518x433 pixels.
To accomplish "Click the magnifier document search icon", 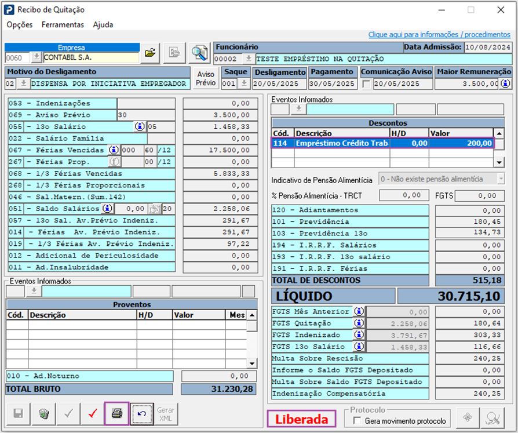I will [x=200, y=53].
